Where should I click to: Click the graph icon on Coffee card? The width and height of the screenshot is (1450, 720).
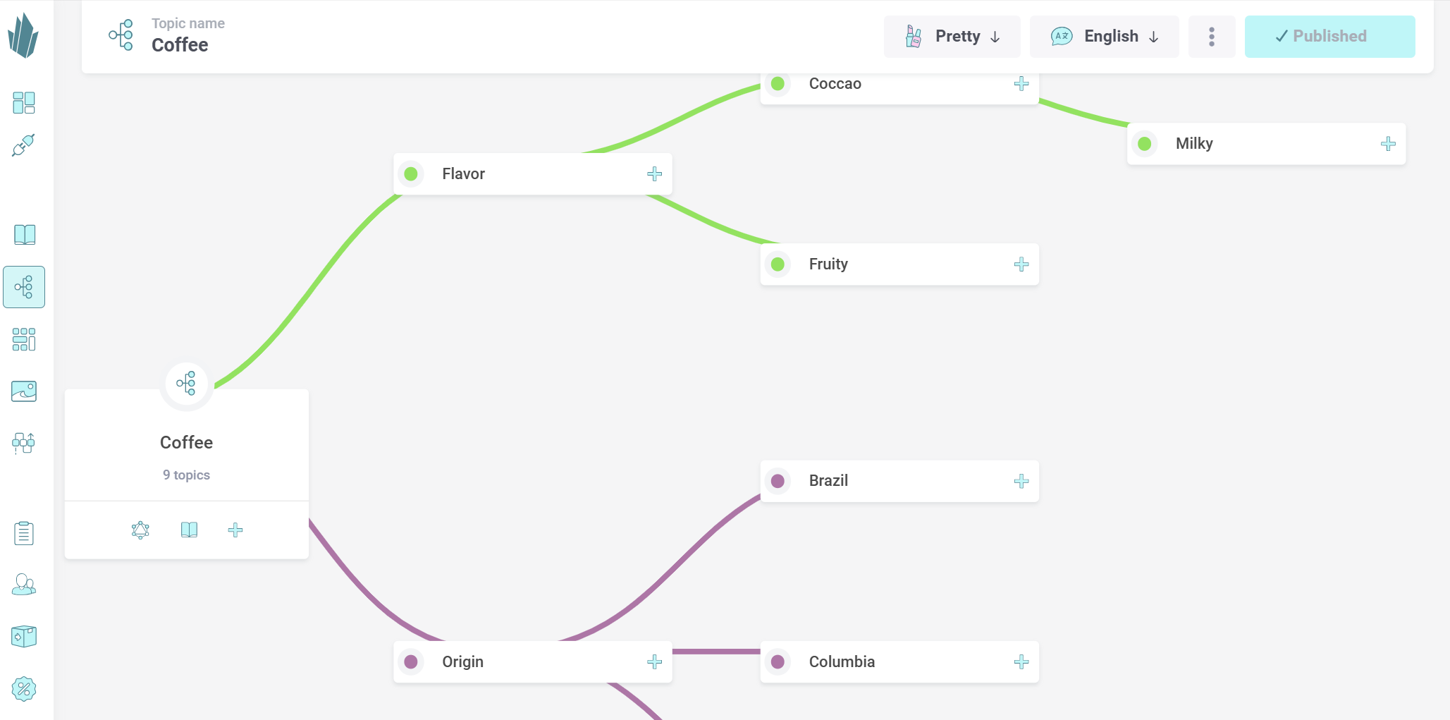click(x=140, y=530)
